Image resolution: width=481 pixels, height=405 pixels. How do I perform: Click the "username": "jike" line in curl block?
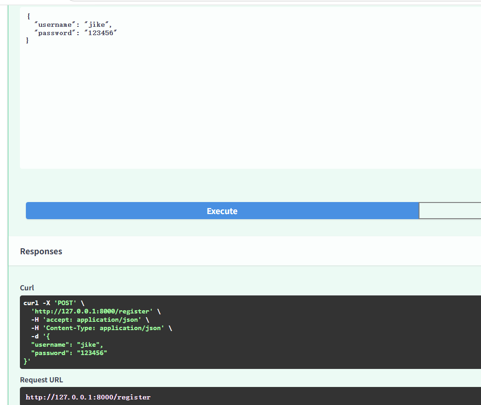tap(67, 344)
